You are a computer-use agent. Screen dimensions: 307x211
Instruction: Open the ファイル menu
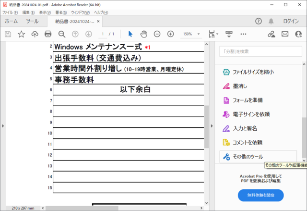(x=10, y=12)
